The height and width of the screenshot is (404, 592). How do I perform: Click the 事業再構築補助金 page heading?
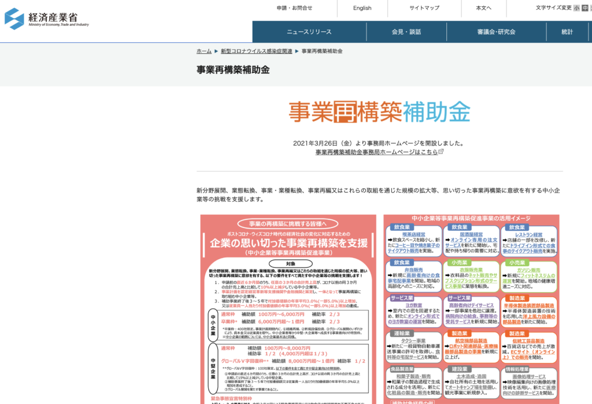[x=233, y=70]
